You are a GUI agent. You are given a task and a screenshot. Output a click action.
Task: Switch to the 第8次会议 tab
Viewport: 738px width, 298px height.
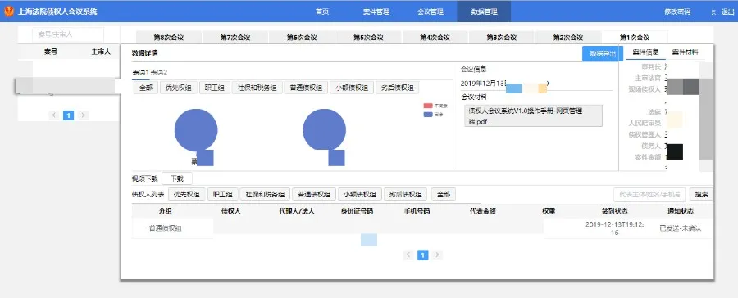click(x=168, y=38)
